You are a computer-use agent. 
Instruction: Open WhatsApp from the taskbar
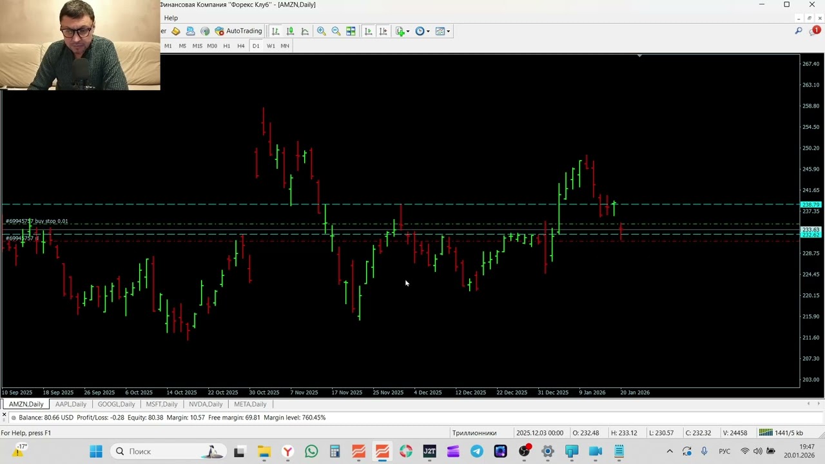(311, 451)
